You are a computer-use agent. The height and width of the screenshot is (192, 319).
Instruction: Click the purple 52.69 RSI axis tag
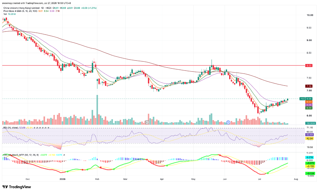click(310, 135)
